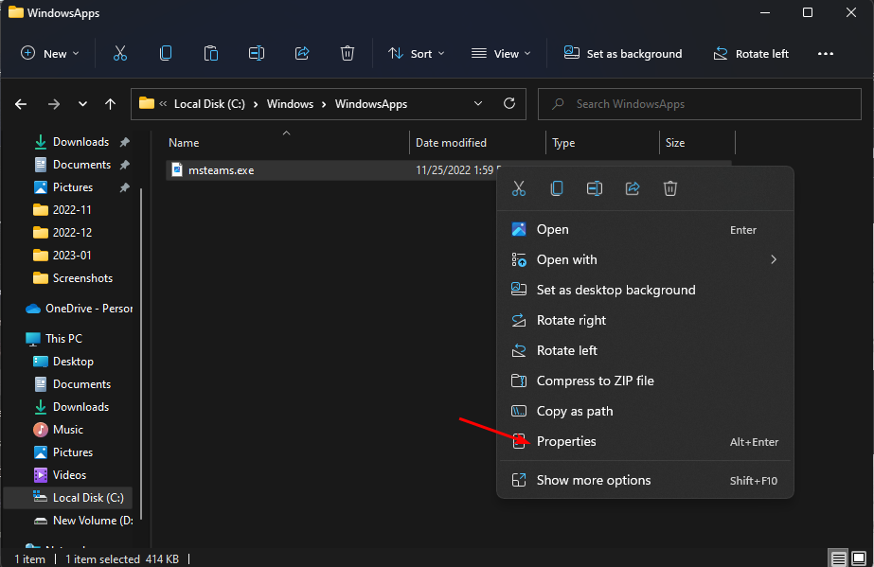Select Local Disk (C:) in the sidebar
Screen dimensions: 874x567
[x=68, y=498]
